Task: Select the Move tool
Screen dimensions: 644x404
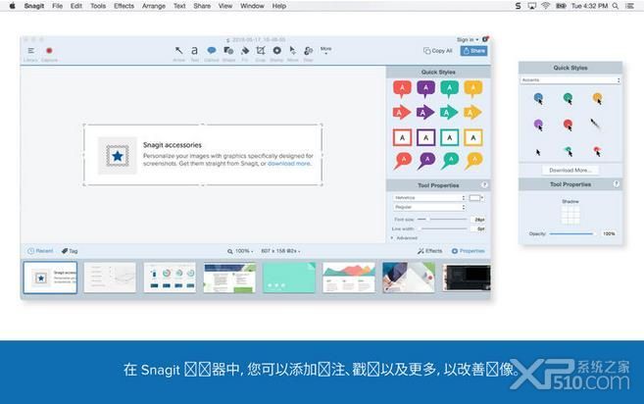Action: [292, 51]
